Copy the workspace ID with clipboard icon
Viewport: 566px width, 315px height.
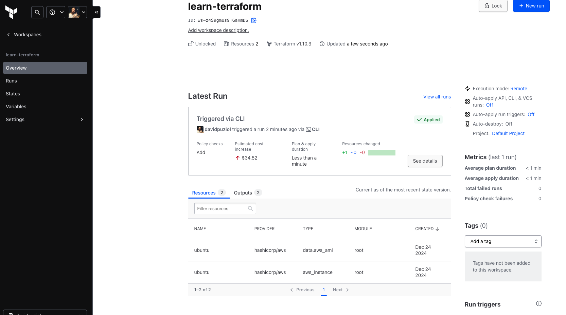[254, 20]
